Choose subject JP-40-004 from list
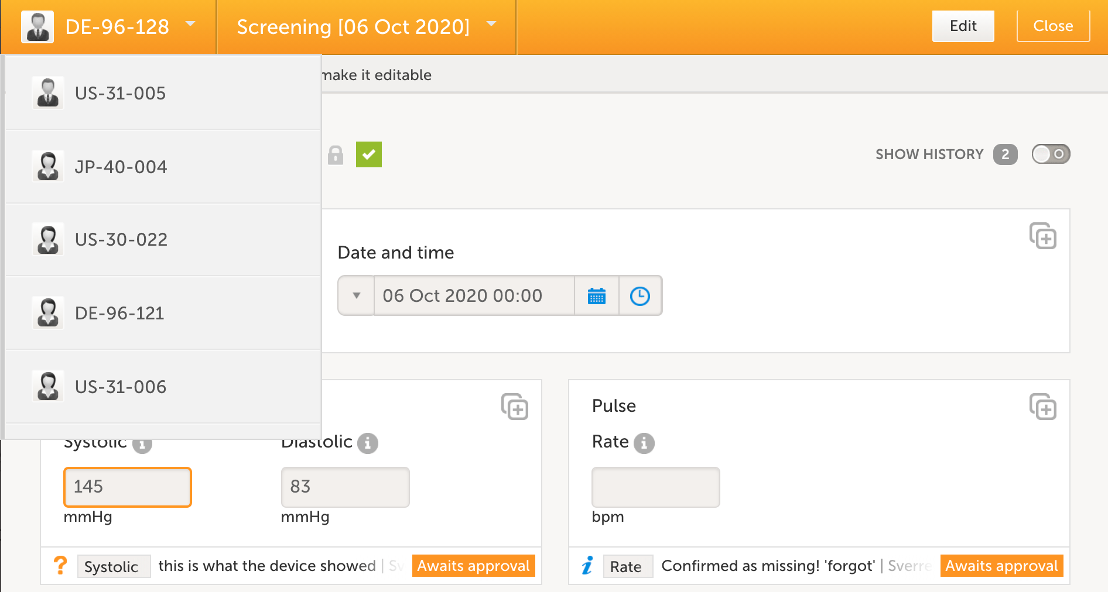Screen dimensions: 1108x592 pyautogui.click(x=121, y=167)
